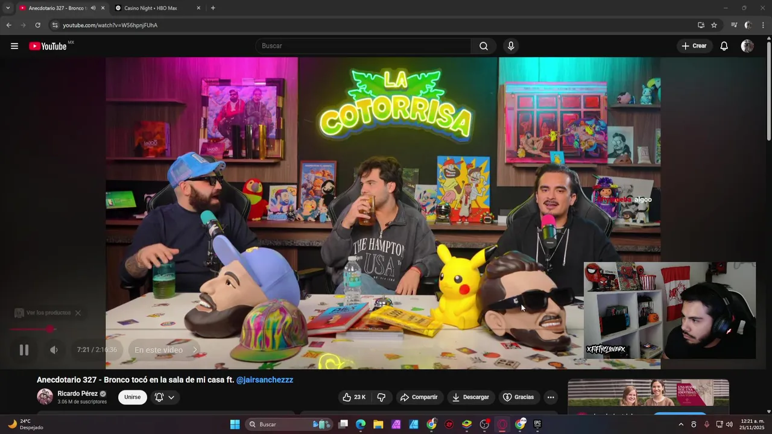Open a new browser tab
Image resolution: width=772 pixels, height=434 pixels.
[x=213, y=8]
